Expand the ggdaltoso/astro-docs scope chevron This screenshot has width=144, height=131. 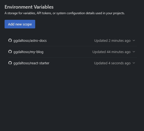point(134,40)
